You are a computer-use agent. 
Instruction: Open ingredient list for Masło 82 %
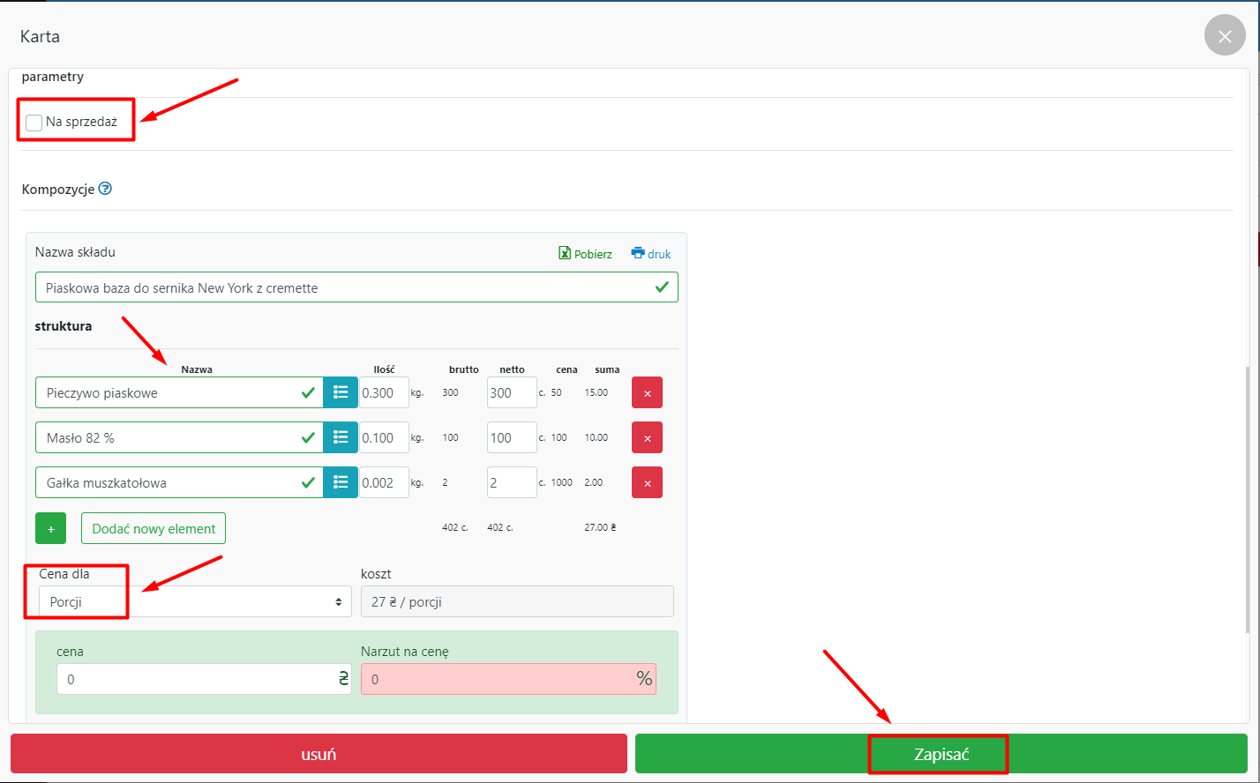[x=341, y=437]
